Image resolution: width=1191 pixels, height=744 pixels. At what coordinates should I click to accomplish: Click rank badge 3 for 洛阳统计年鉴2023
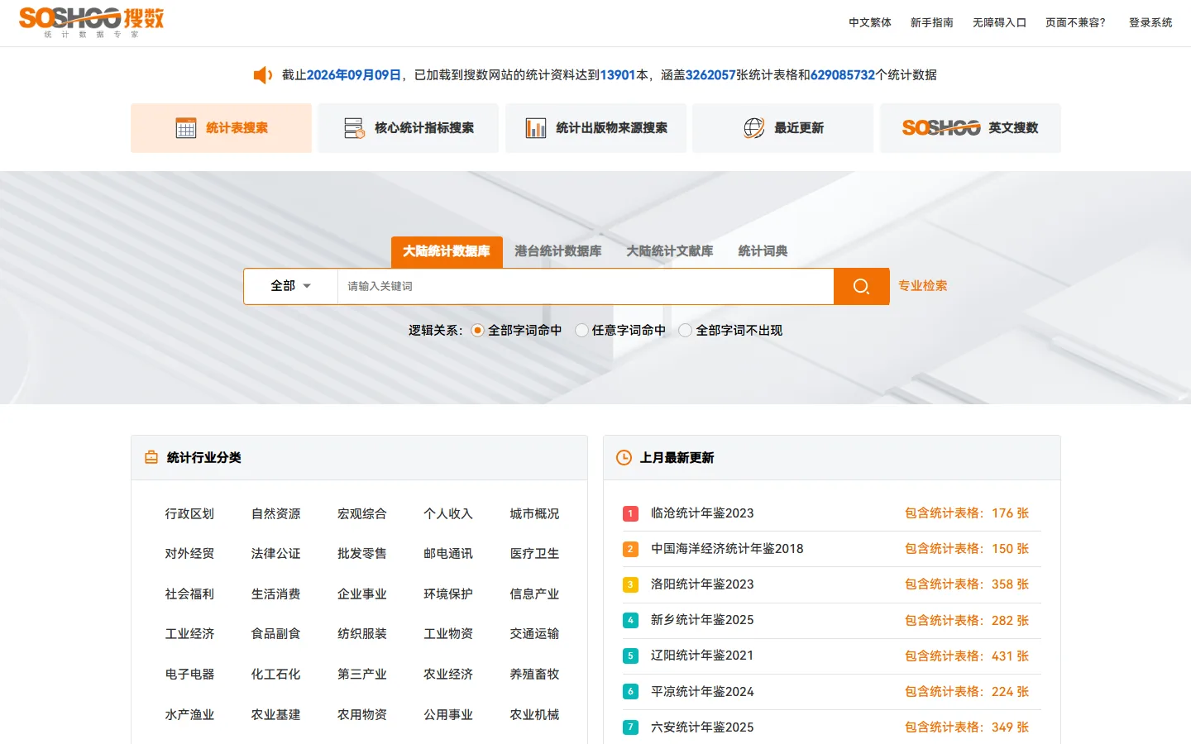[x=630, y=584]
